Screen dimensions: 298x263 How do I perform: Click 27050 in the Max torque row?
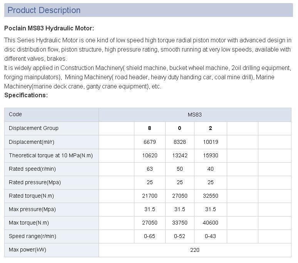click(x=149, y=223)
